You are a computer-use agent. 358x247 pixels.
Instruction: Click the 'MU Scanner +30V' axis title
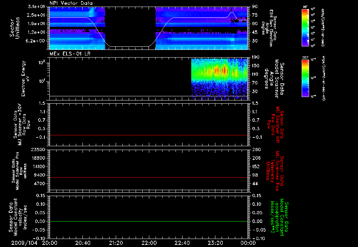click(x=21, y=125)
